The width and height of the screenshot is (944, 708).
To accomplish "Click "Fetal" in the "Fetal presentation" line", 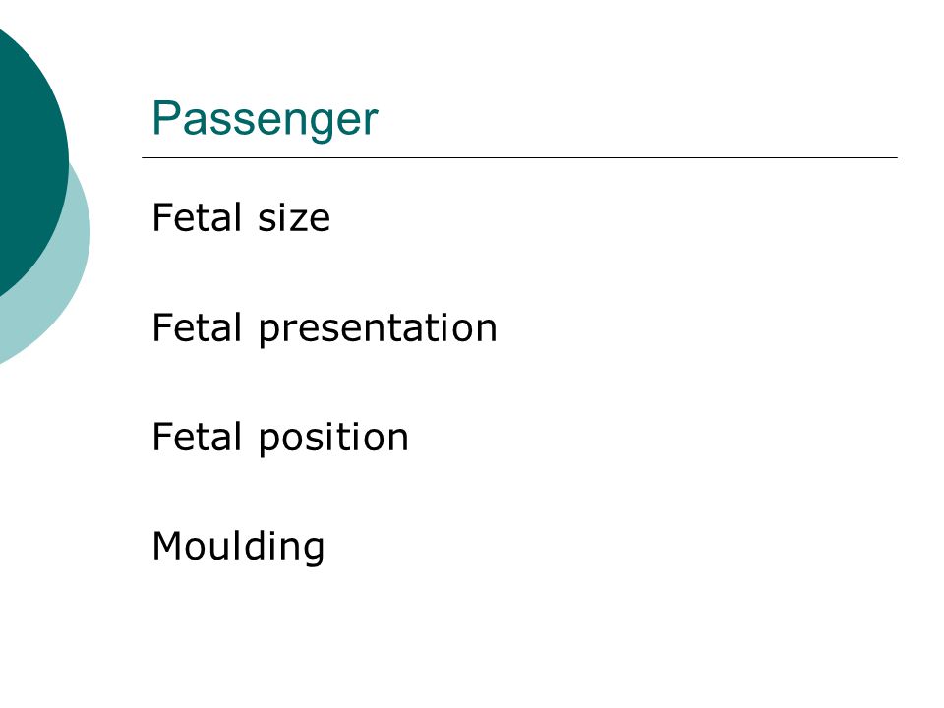I will (197, 327).
